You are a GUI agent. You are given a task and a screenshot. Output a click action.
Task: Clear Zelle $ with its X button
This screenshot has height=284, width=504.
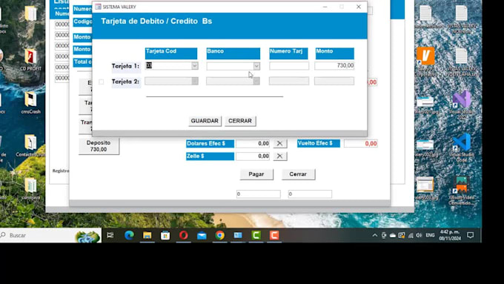click(279, 156)
